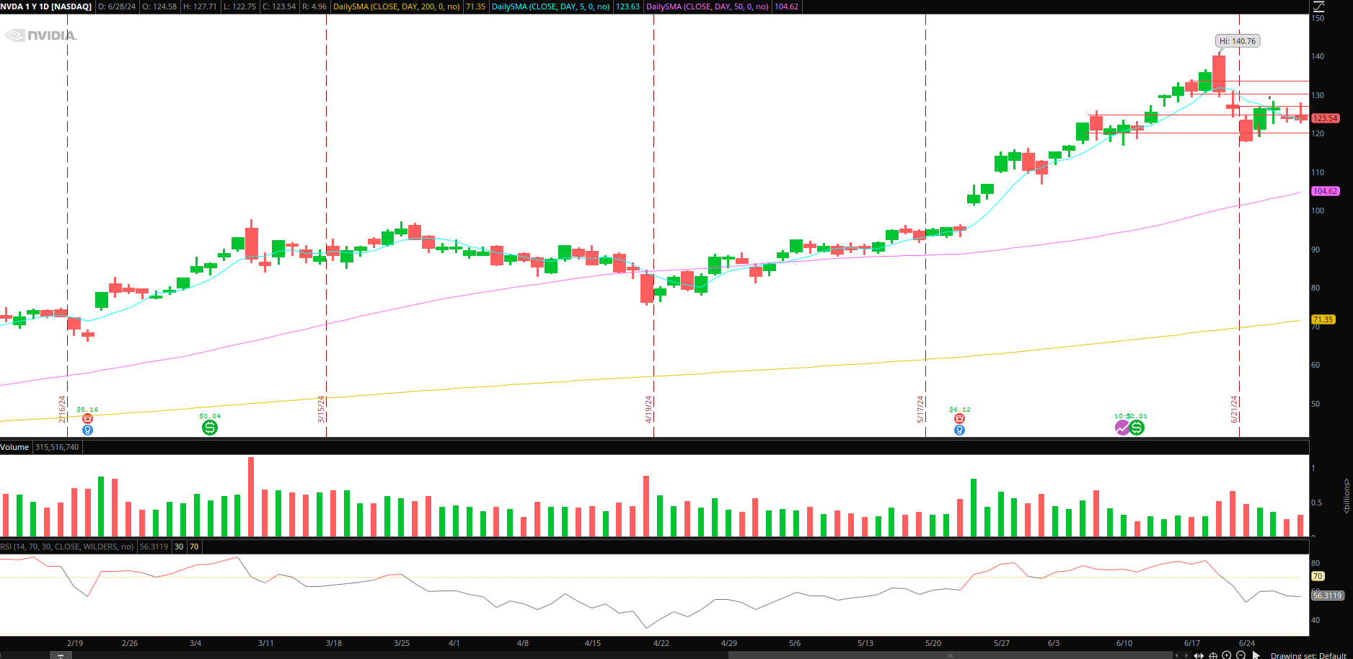The width and height of the screenshot is (1353, 659).
Task: Click the crosshair pan icon
Action: coord(1213,655)
